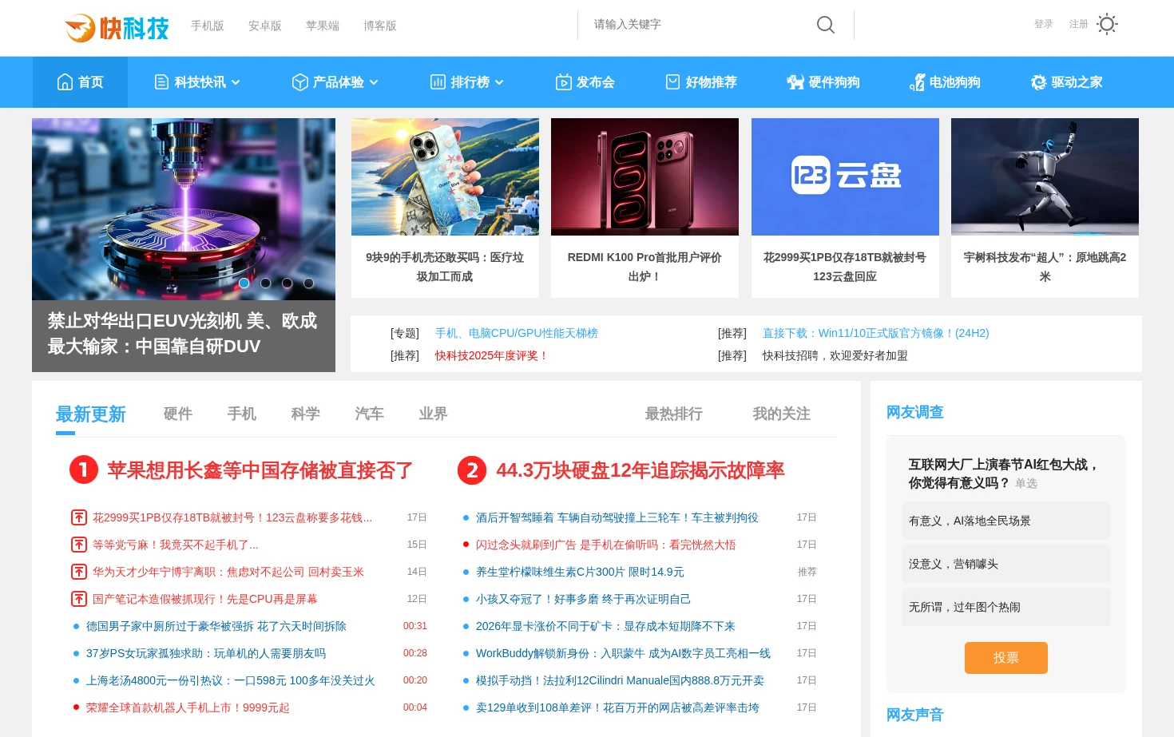Click the play icon beside 发布会
The width and height of the screenshot is (1174, 737).
pos(564,81)
